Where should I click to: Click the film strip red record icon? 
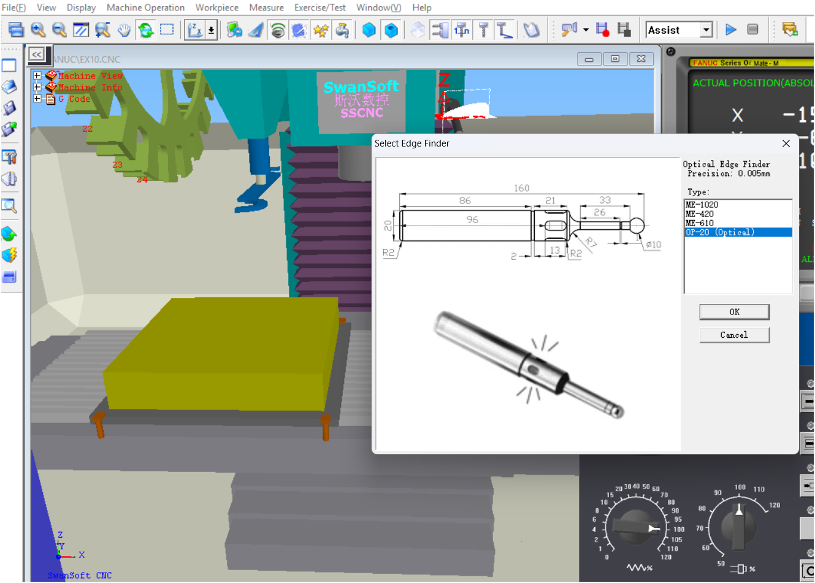coord(602,29)
